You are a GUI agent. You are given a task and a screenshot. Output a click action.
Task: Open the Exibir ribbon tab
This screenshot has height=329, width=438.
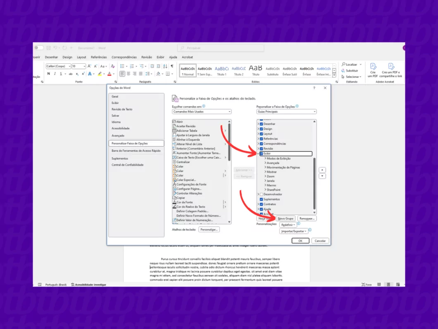coord(160,57)
